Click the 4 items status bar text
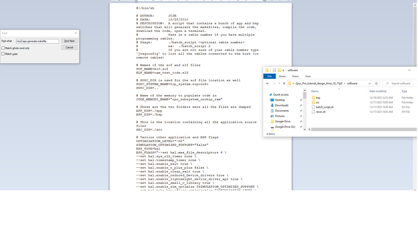This screenshot has width=418, height=225. pos(271,134)
